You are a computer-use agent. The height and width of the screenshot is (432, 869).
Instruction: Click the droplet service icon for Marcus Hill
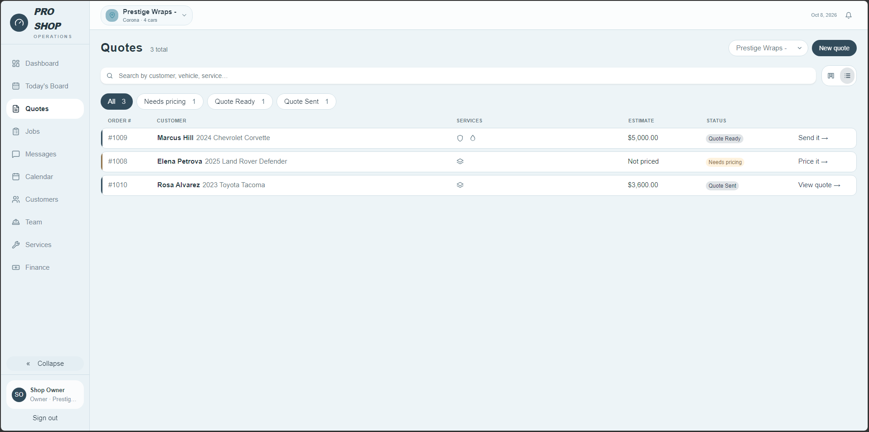tap(473, 138)
